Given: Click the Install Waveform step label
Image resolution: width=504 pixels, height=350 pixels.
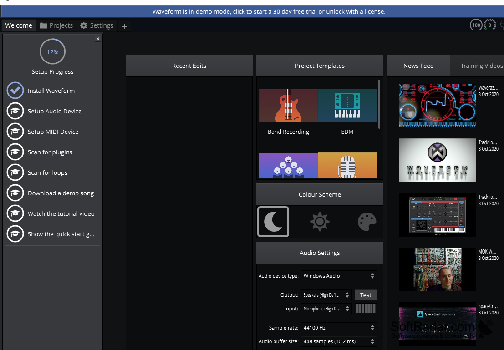Looking at the screenshot, I should click(51, 91).
